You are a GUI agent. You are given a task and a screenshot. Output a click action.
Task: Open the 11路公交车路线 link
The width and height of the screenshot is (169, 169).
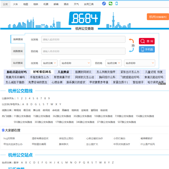click(23, 116)
